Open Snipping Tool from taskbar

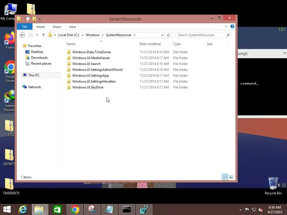tap(92, 209)
